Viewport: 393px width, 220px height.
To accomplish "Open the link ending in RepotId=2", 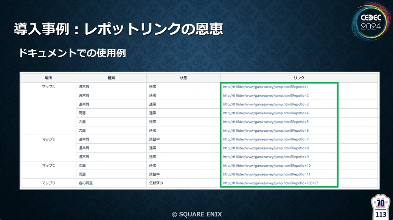I will coord(266,95).
